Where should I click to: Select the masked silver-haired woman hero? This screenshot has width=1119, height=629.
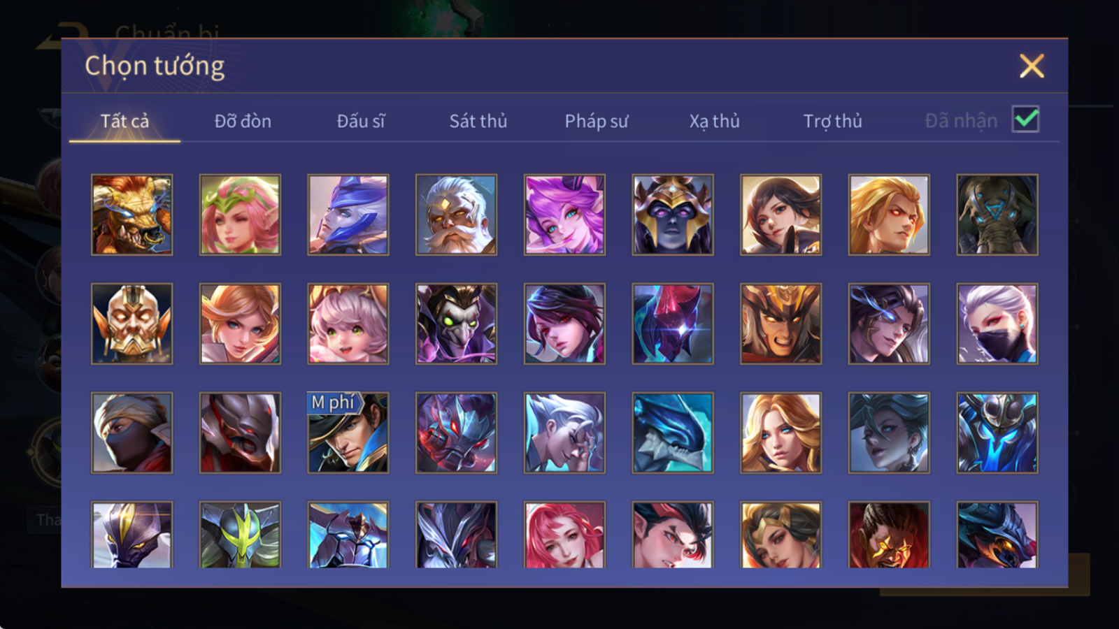click(x=997, y=324)
